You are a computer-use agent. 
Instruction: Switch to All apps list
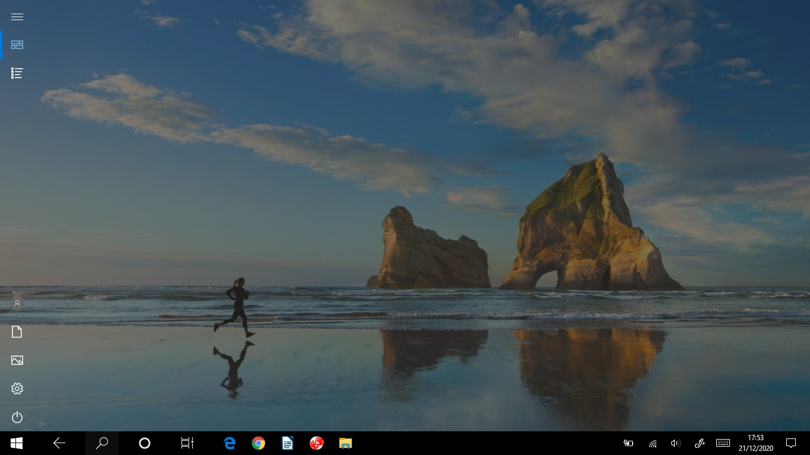[17, 73]
